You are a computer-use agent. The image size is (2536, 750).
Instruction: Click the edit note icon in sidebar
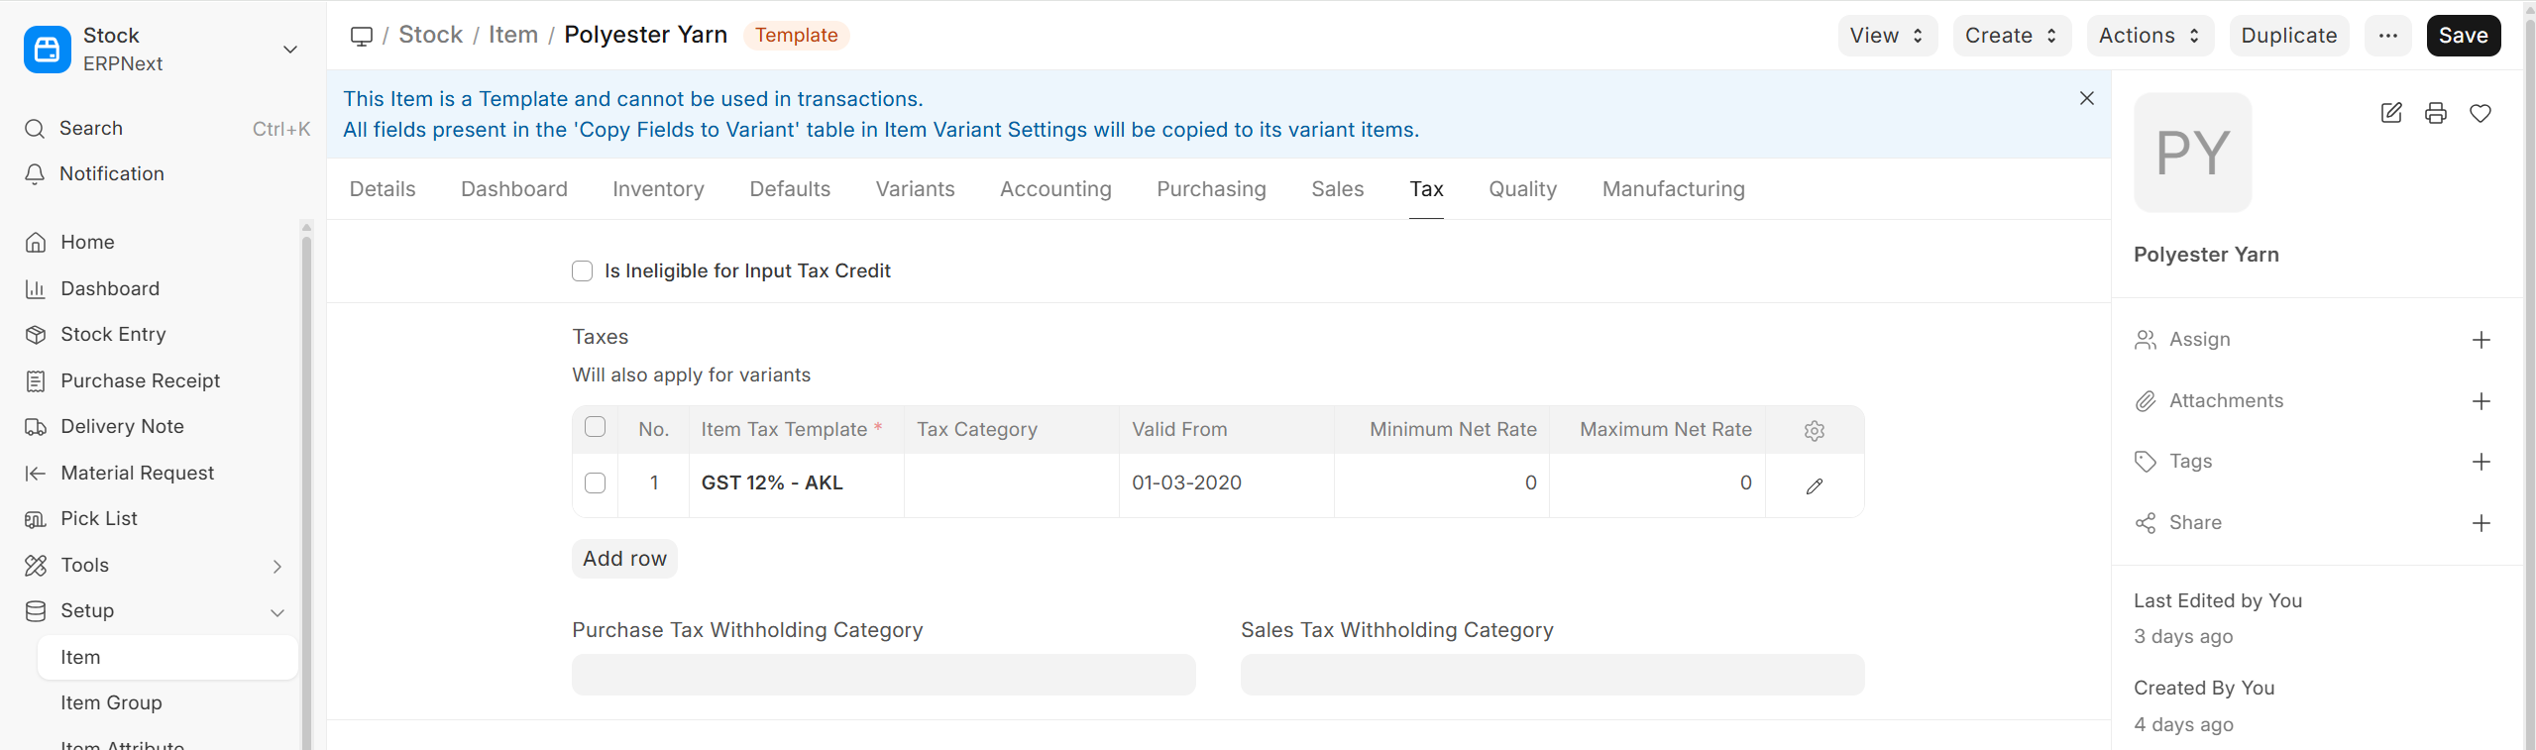(x=2390, y=113)
